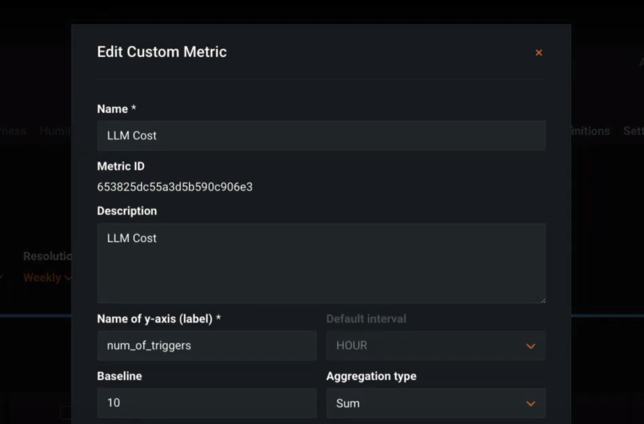The width and height of the screenshot is (644, 424).
Task: Click the "Name *" field label
Action: [x=116, y=109]
